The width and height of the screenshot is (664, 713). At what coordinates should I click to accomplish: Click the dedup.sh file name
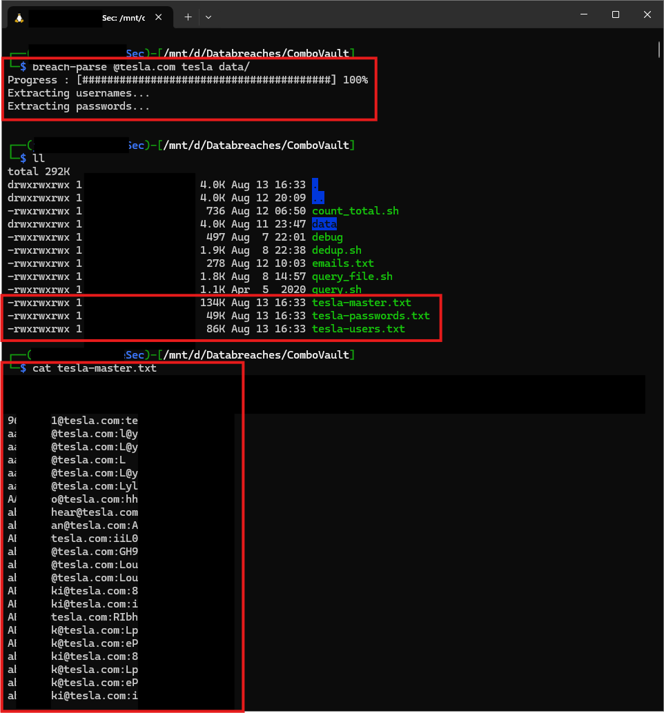tap(336, 250)
